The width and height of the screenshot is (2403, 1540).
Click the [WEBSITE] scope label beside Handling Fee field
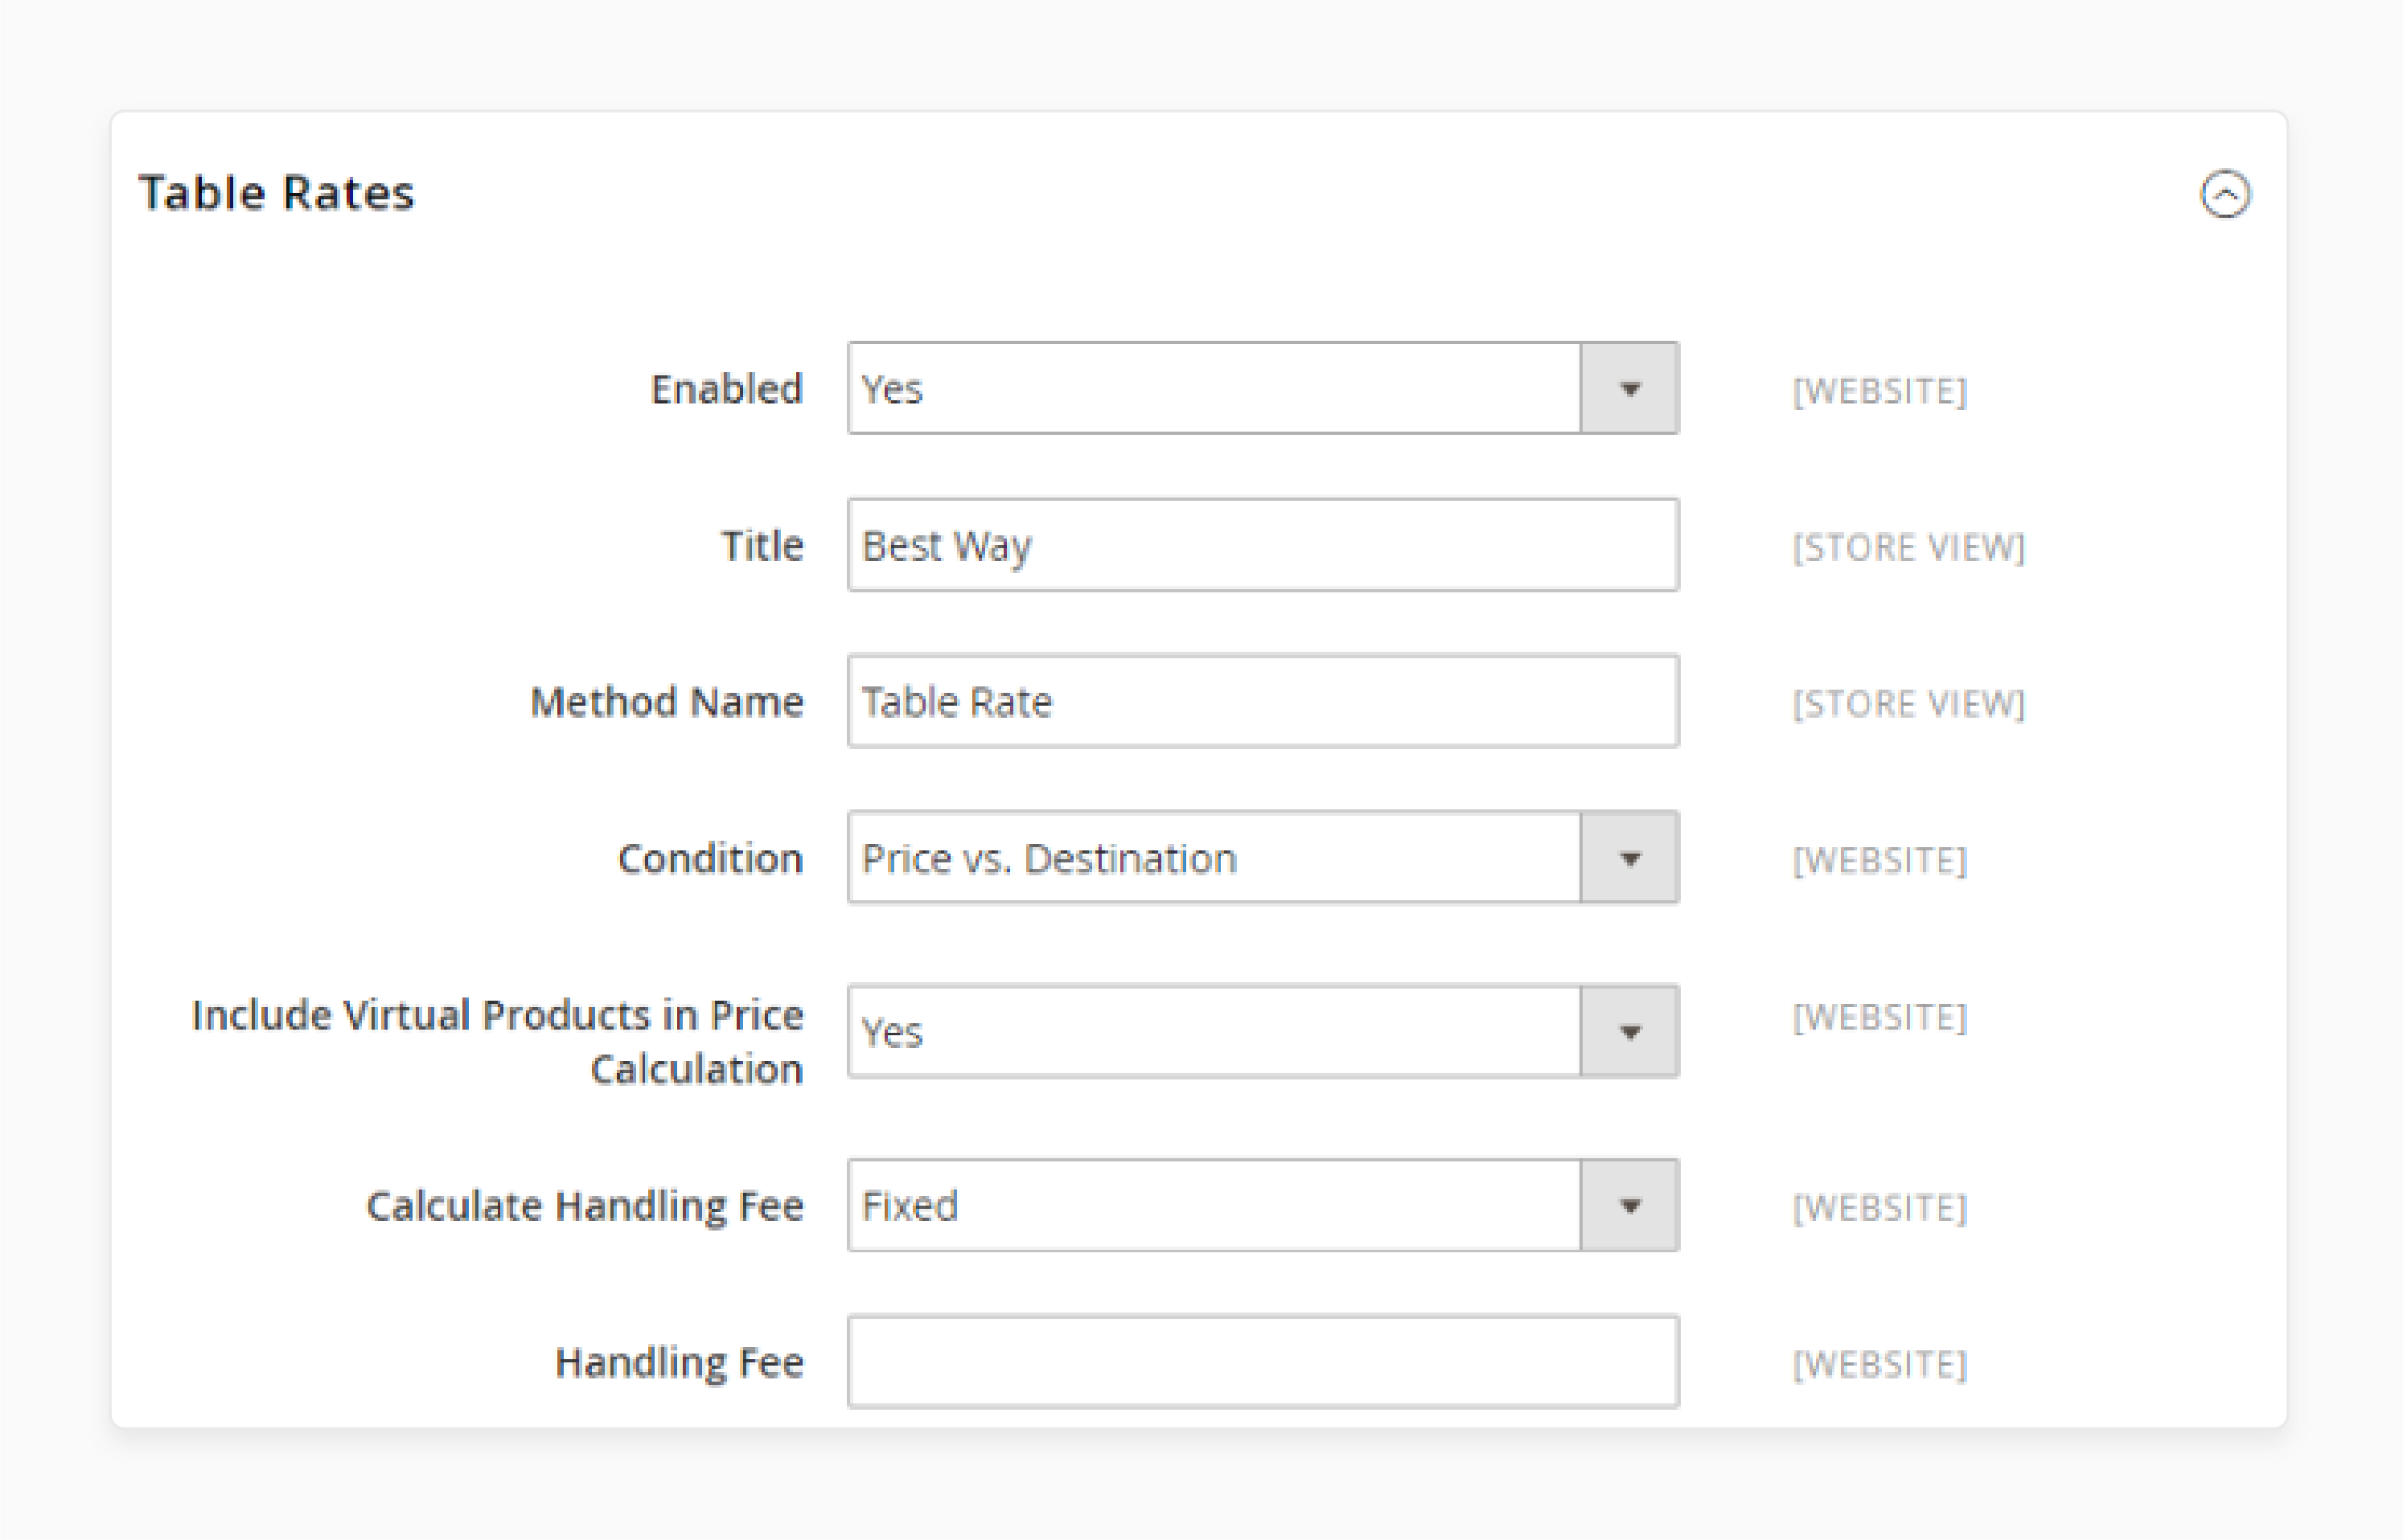pyautogui.click(x=1879, y=1365)
